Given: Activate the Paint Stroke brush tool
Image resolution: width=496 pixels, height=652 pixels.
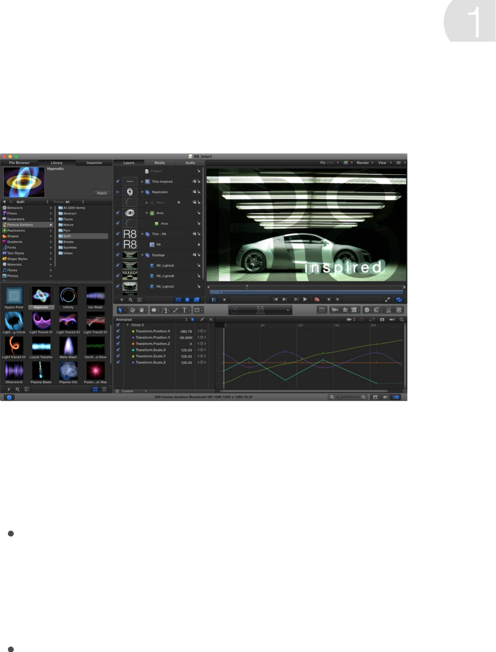Looking at the screenshot, I should 175,310.
